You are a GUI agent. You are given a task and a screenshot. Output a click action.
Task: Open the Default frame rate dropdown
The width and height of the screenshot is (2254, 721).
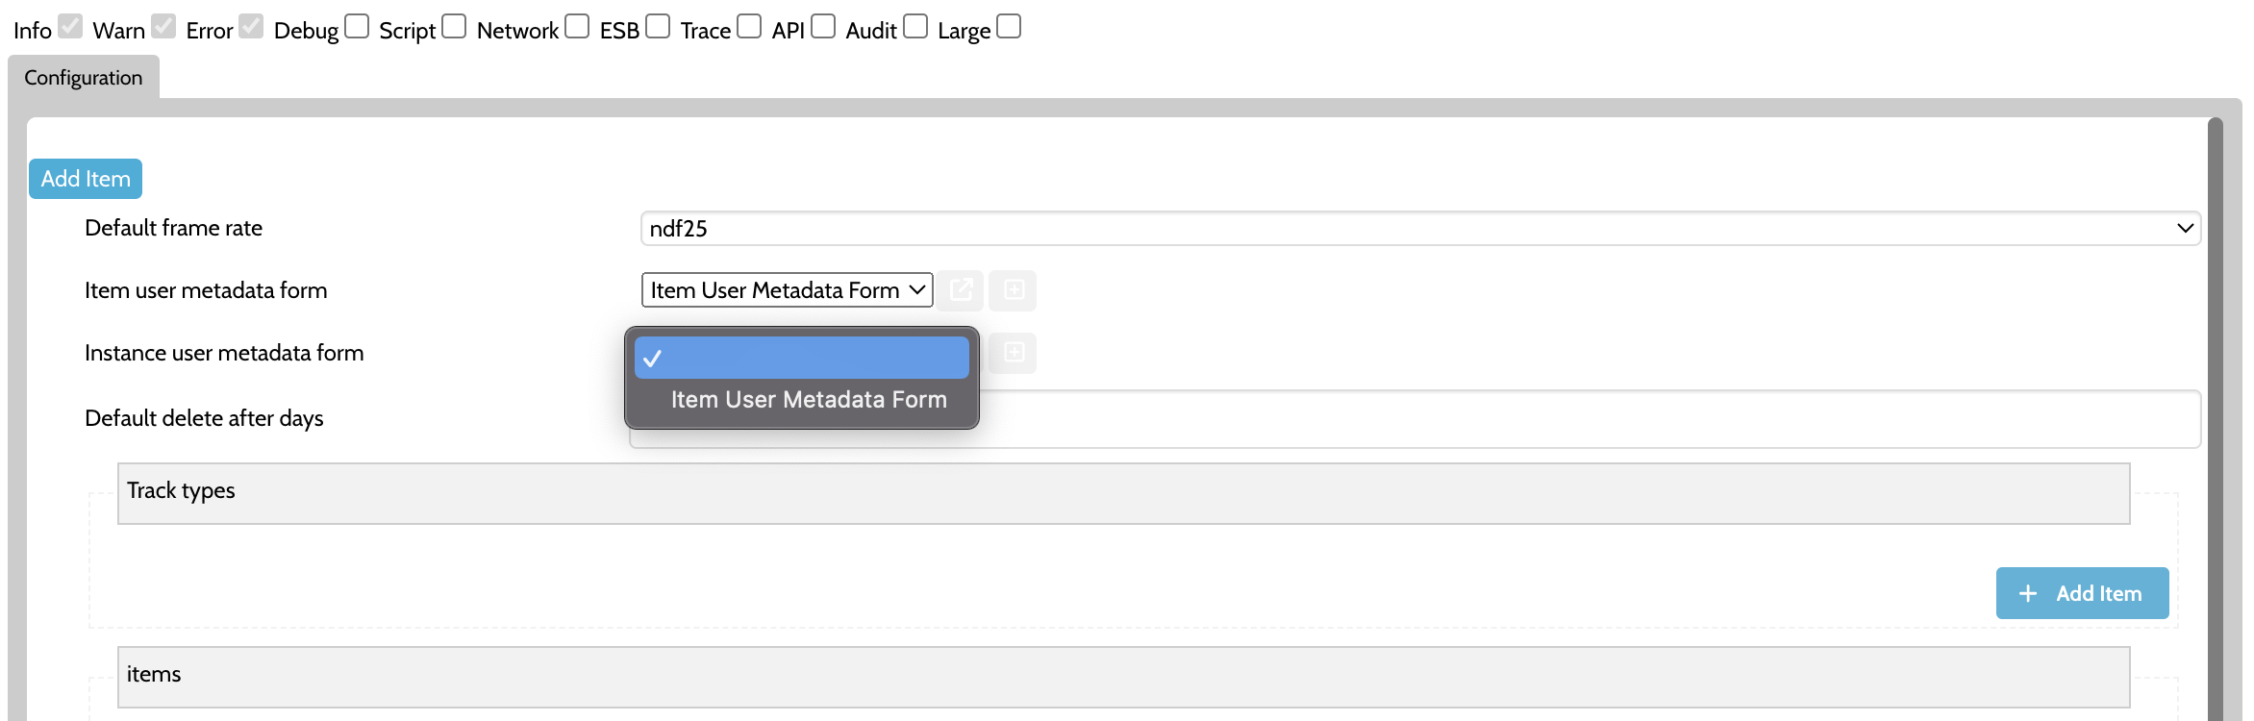click(x=1420, y=229)
